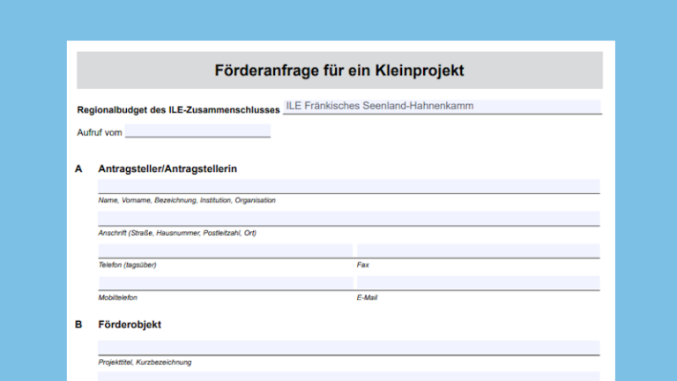Screen dimensions: 677x381
Task: Click the ILE-Zusammenschluss name field
Action: pyautogui.click(x=443, y=107)
